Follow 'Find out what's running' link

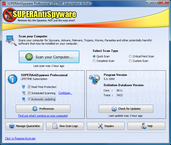pos(43,116)
